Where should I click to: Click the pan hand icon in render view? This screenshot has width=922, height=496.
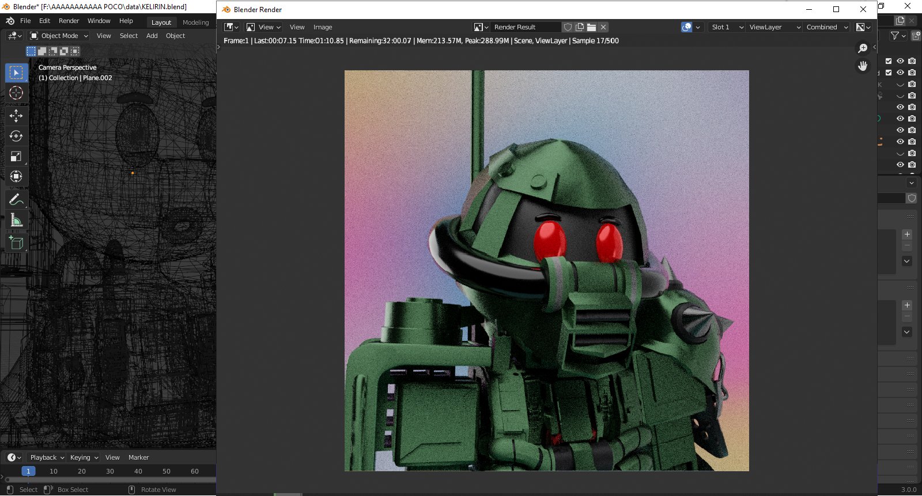point(863,66)
